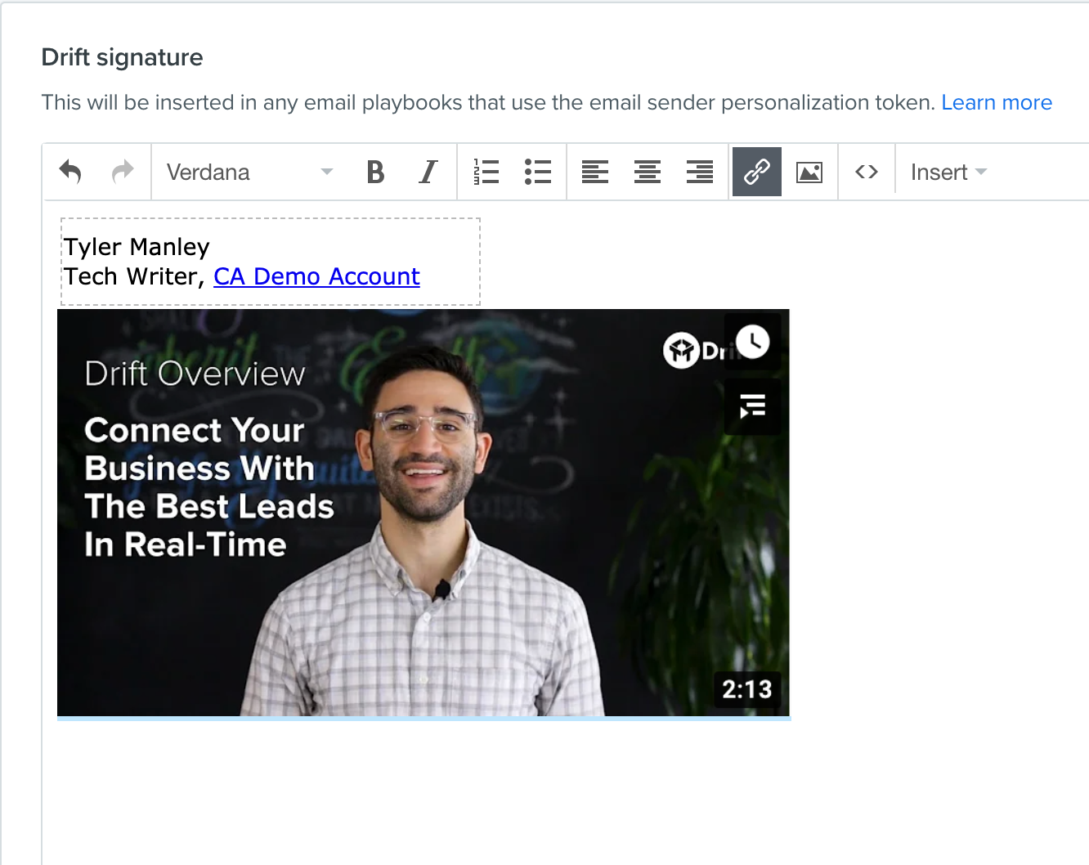Undo the last edit with undo arrow
Viewport: 1089px width, 865px height.
71,172
